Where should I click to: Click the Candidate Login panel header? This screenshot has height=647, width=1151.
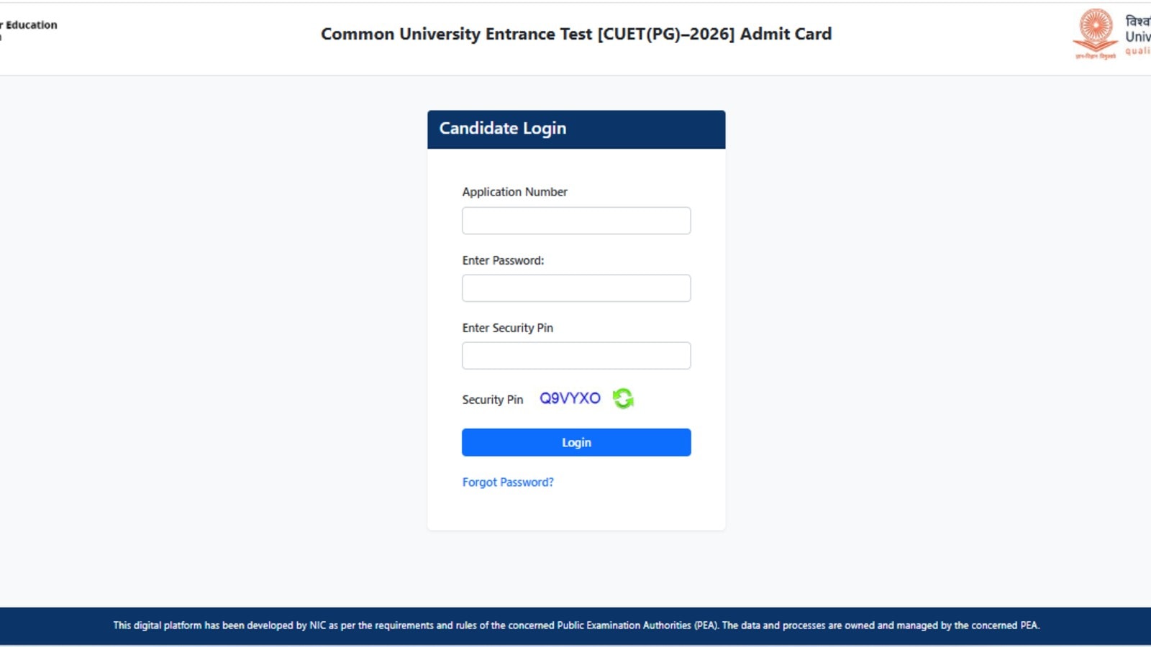503,128
